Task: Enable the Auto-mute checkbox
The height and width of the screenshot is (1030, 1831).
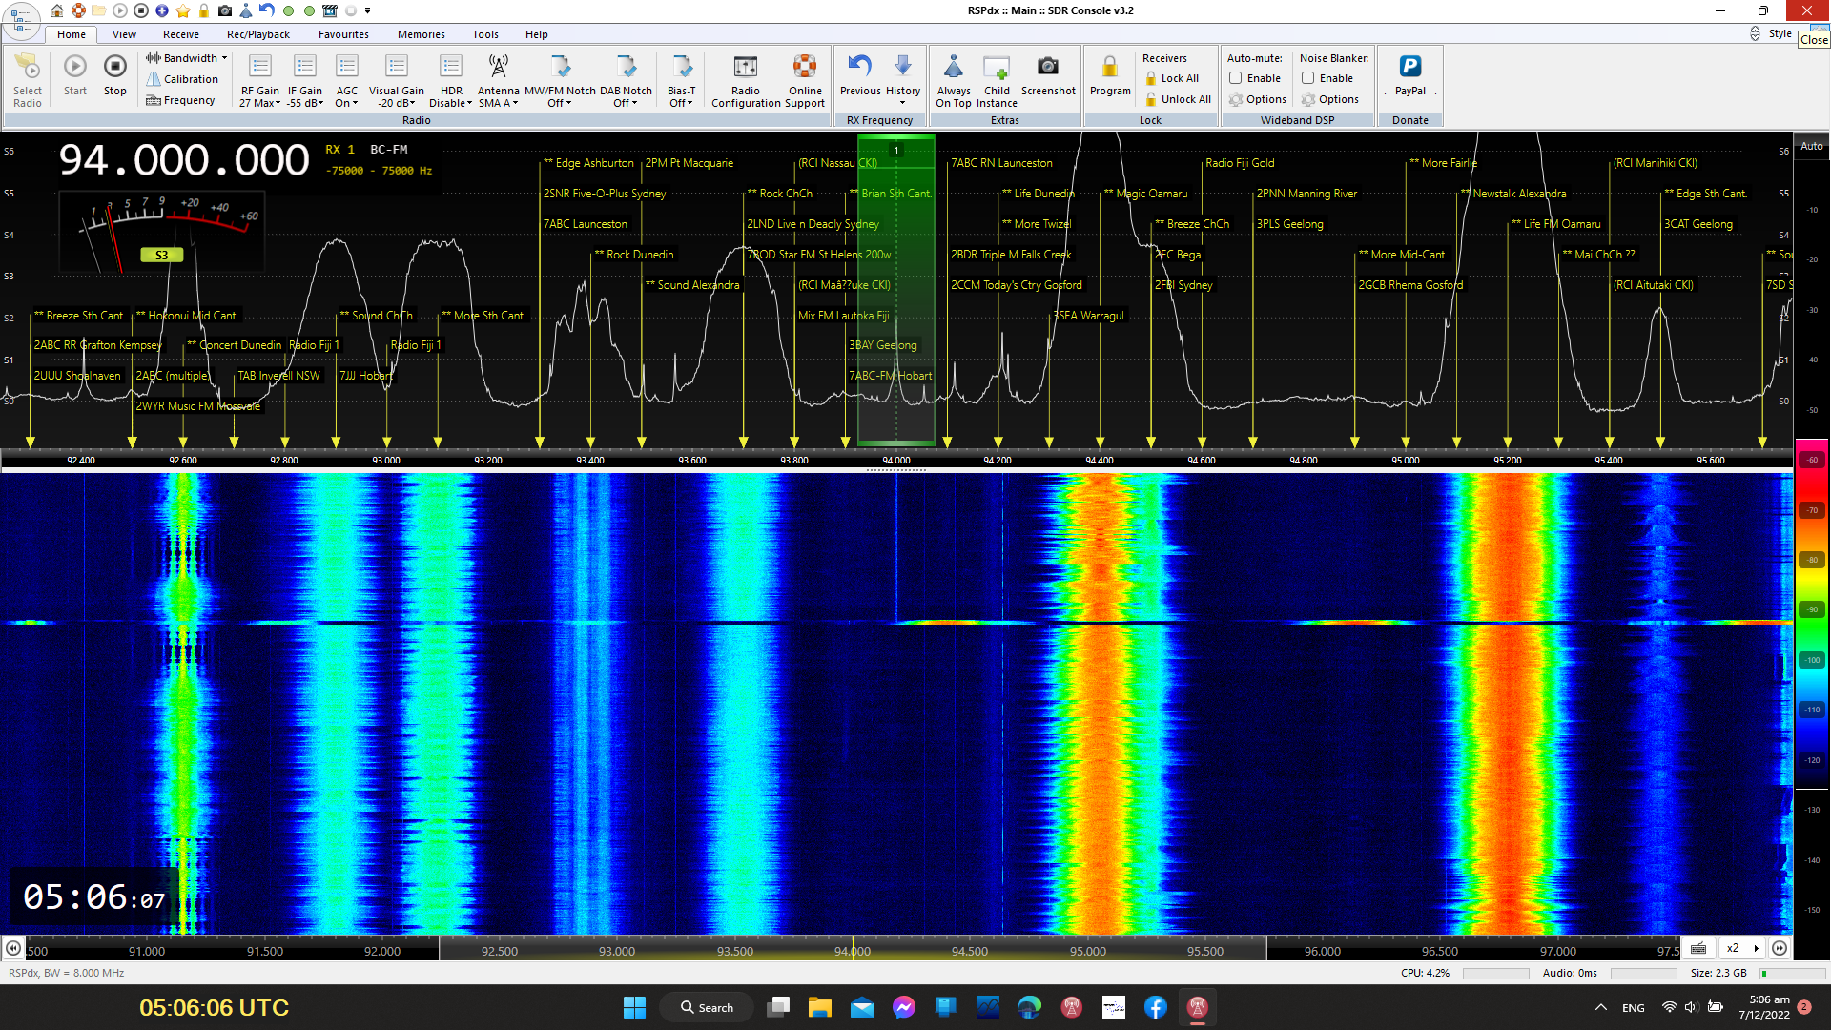Action: click(1235, 78)
